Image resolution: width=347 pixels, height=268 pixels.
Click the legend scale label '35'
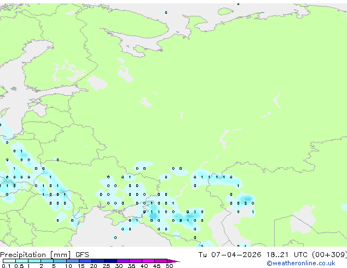click(x=131, y=266)
